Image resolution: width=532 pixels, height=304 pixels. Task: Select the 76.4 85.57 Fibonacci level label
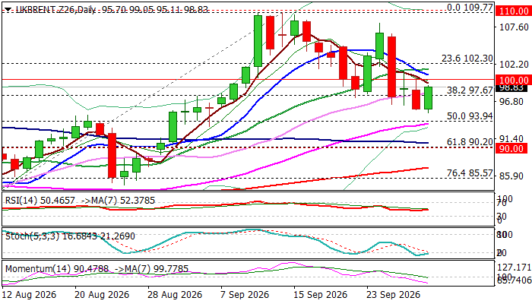(x=470, y=173)
